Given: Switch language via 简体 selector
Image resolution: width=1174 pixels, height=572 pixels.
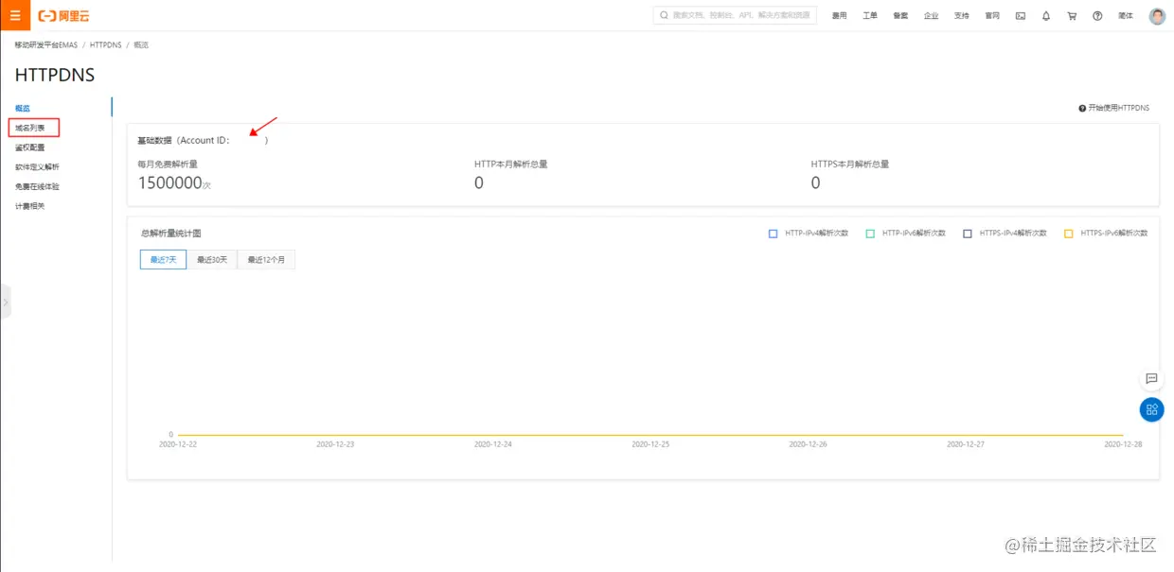Looking at the screenshot, I should coord(1125,16).
